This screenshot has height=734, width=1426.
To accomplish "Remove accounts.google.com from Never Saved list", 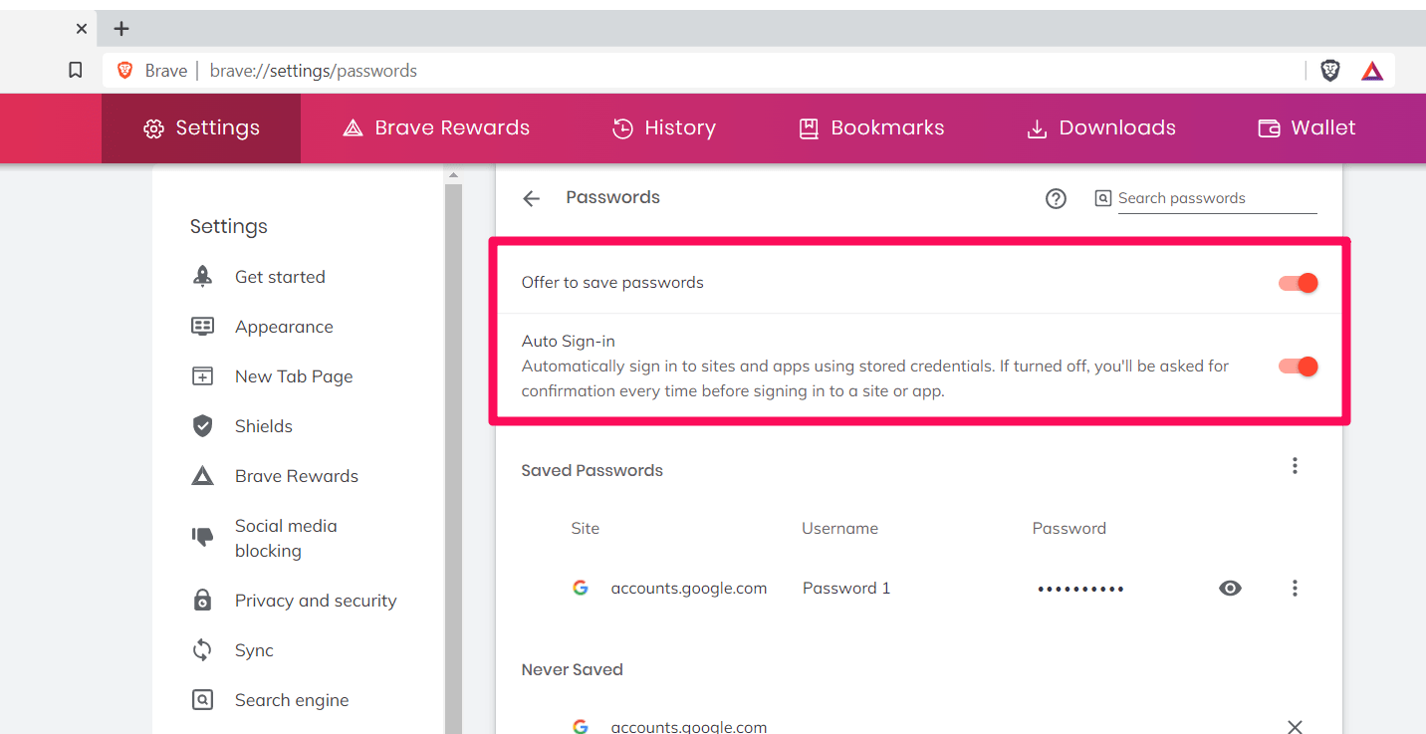I will point(1295,726).
